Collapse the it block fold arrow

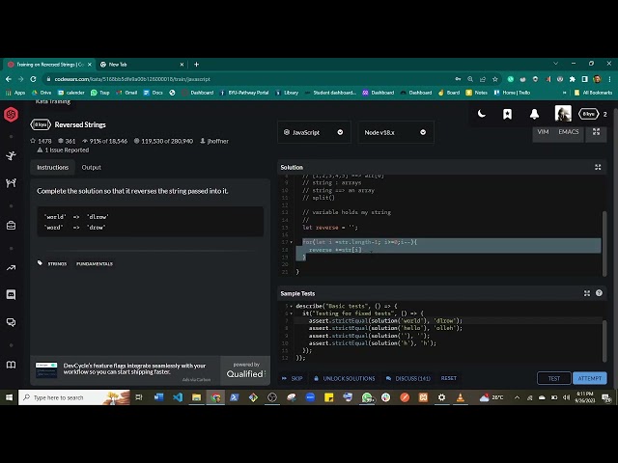(292, 313)
